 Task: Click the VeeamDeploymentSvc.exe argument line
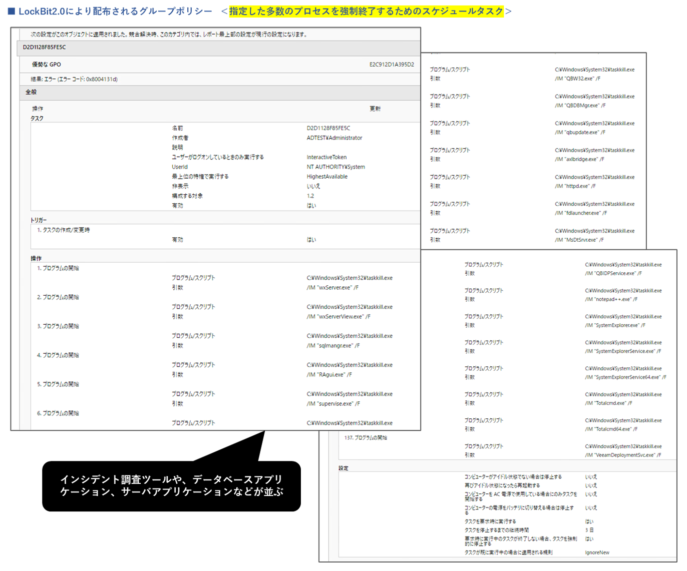623,455
